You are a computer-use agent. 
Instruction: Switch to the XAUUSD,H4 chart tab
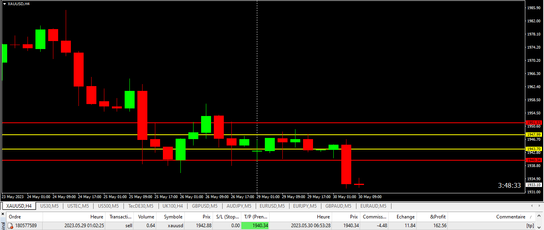19,206
